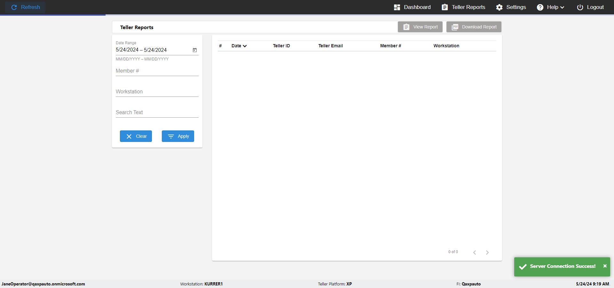Log out using the Logout button
Screen dimensions: 614x288
coord(590,7)
